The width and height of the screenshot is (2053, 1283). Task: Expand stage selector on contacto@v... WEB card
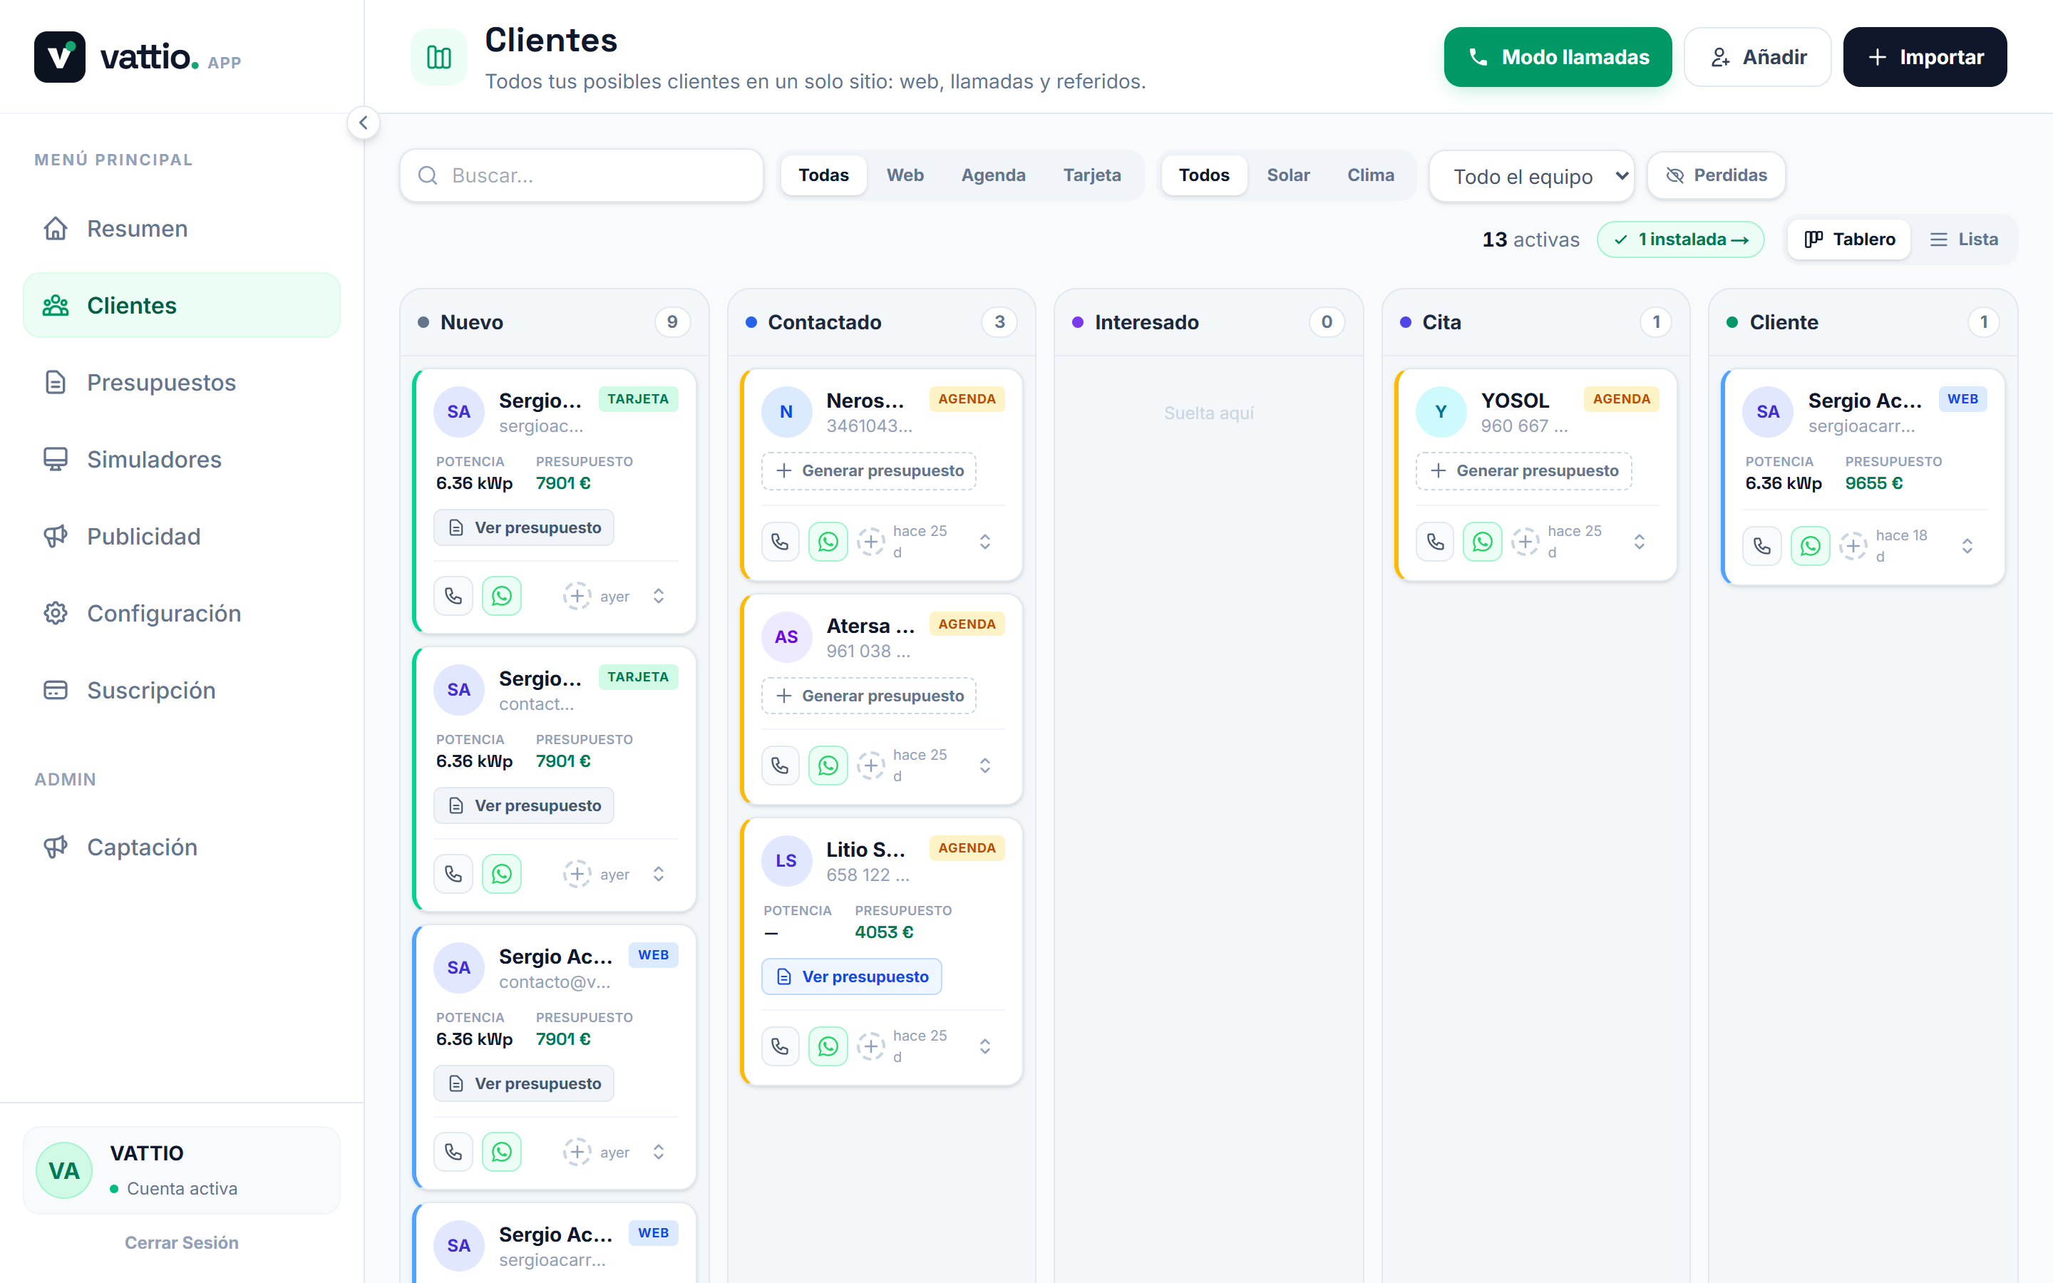659,1151
